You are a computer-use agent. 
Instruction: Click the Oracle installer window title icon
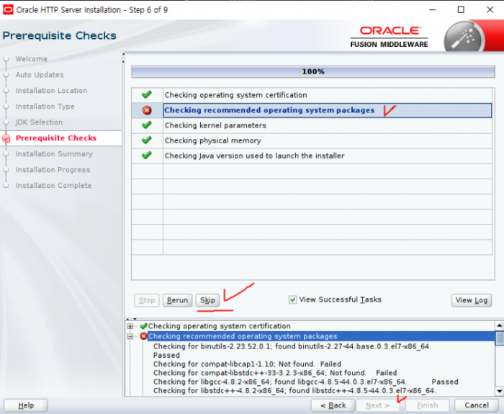(x=8, y=9)
